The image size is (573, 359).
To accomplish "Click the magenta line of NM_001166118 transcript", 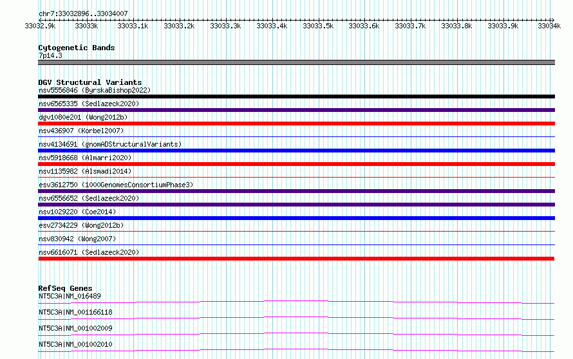I will click(x=296, y=318).
